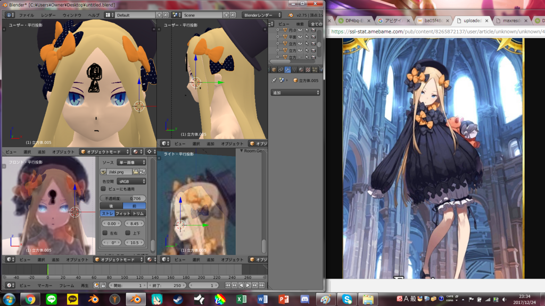
Task: Open オブジェクトモード dropdown in bottom-left viewport
Action: click(x=119, y=259)
